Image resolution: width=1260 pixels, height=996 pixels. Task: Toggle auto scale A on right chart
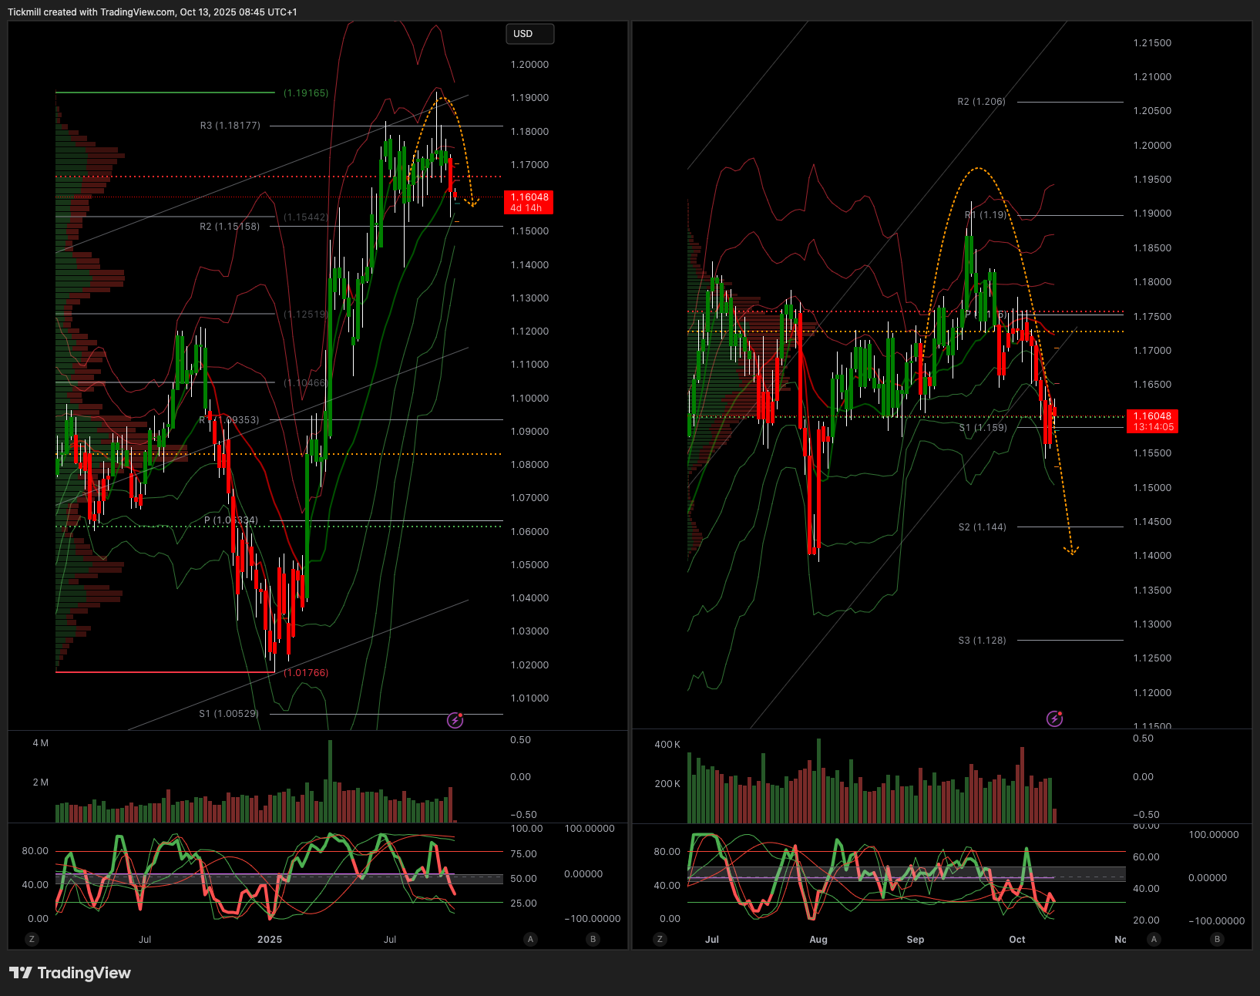tap(1154, 939)
